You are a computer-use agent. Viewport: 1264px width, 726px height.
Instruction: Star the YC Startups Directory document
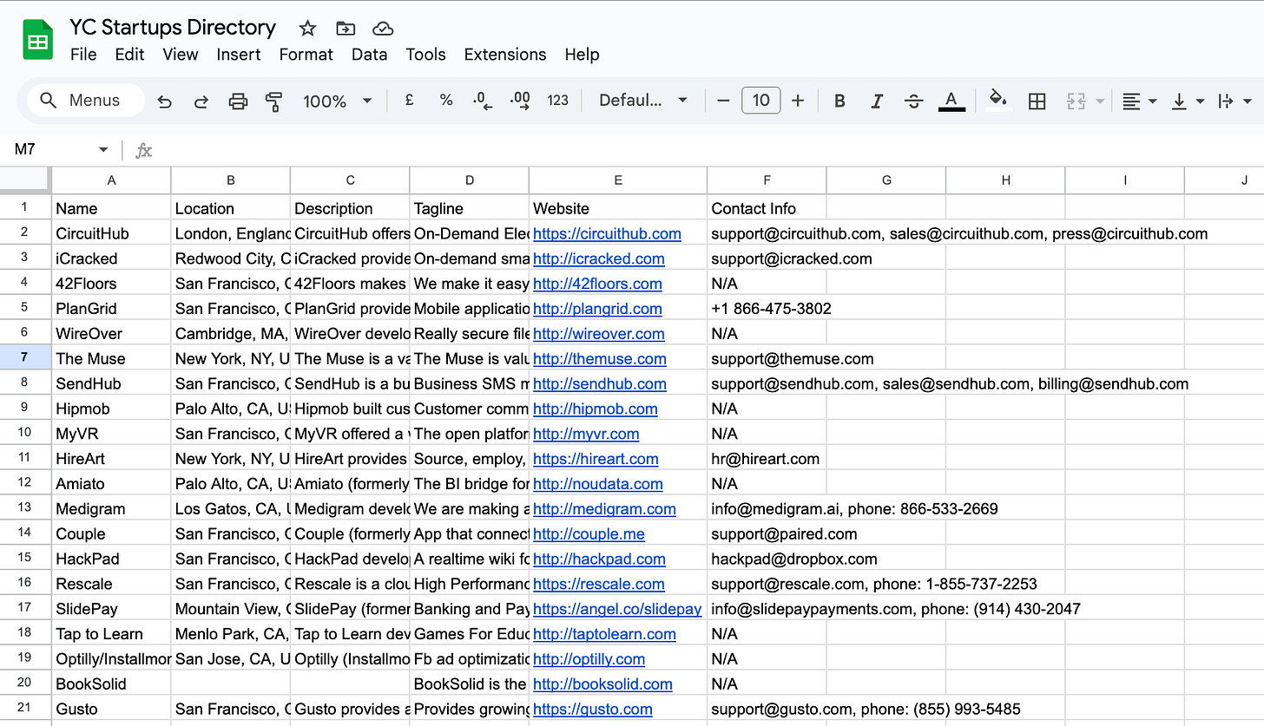(x=307, y=29)
